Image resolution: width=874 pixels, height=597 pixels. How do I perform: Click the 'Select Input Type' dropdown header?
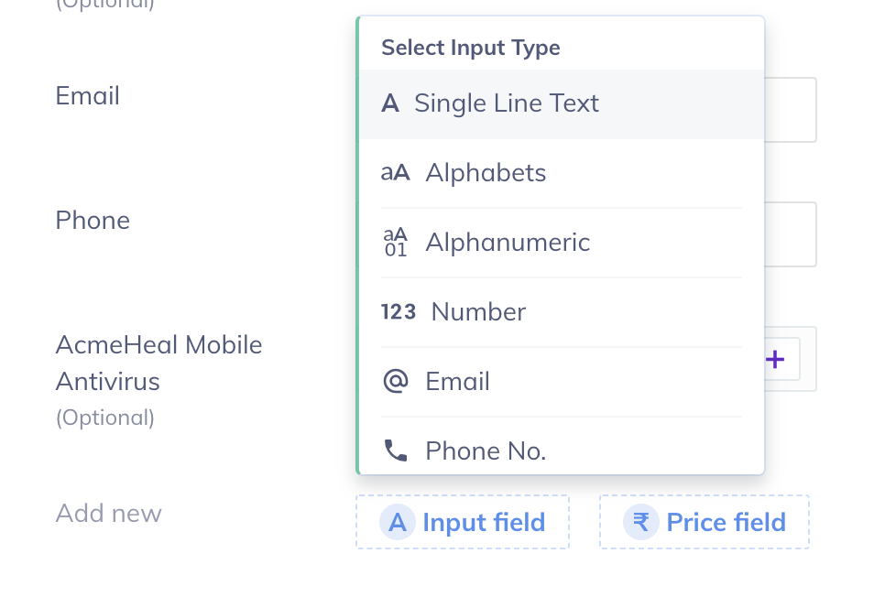(470, 48)
